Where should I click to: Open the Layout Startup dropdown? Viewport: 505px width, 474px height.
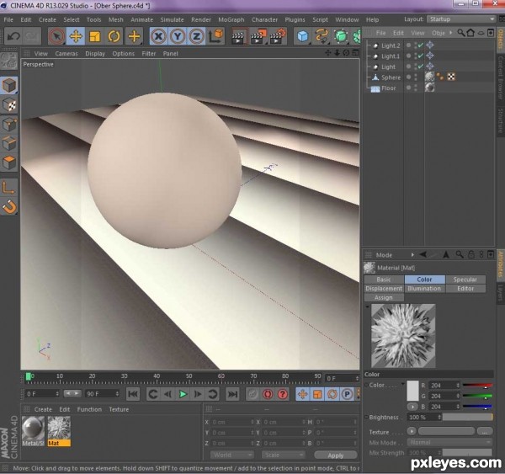click(461, 19)
